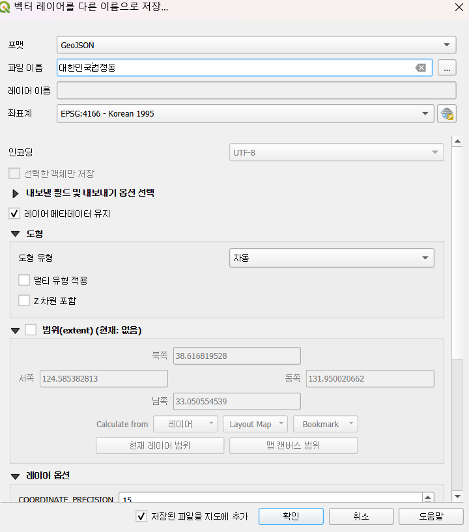Click the 북쪽 extent value field
The image size is (469, 532).
[237, 356]
